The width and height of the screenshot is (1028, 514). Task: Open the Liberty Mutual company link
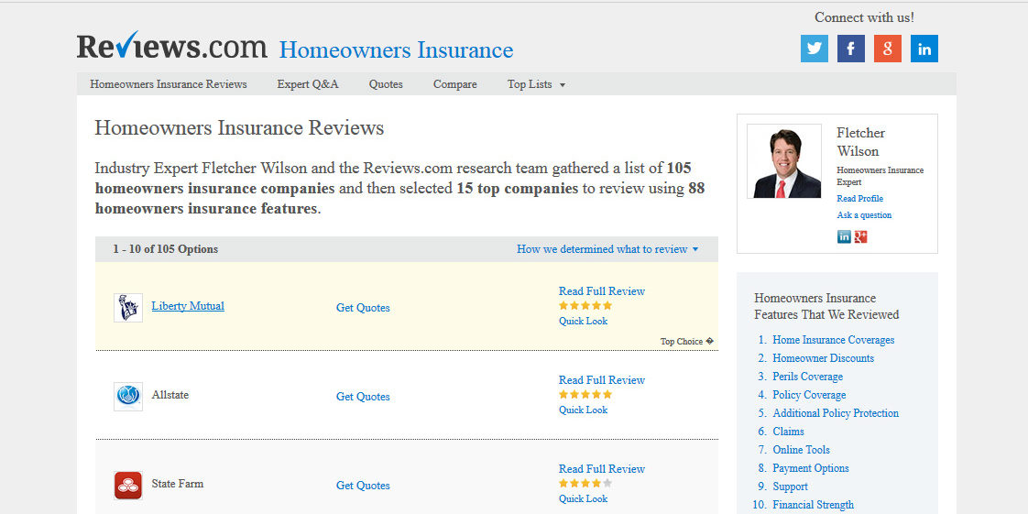[x=188, y=306]
